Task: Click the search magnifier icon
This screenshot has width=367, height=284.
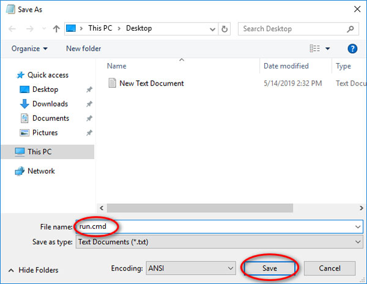Action: (x=352, y=29)
